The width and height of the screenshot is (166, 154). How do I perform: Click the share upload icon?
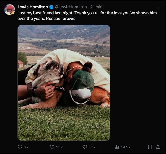(x=158, y=147)
